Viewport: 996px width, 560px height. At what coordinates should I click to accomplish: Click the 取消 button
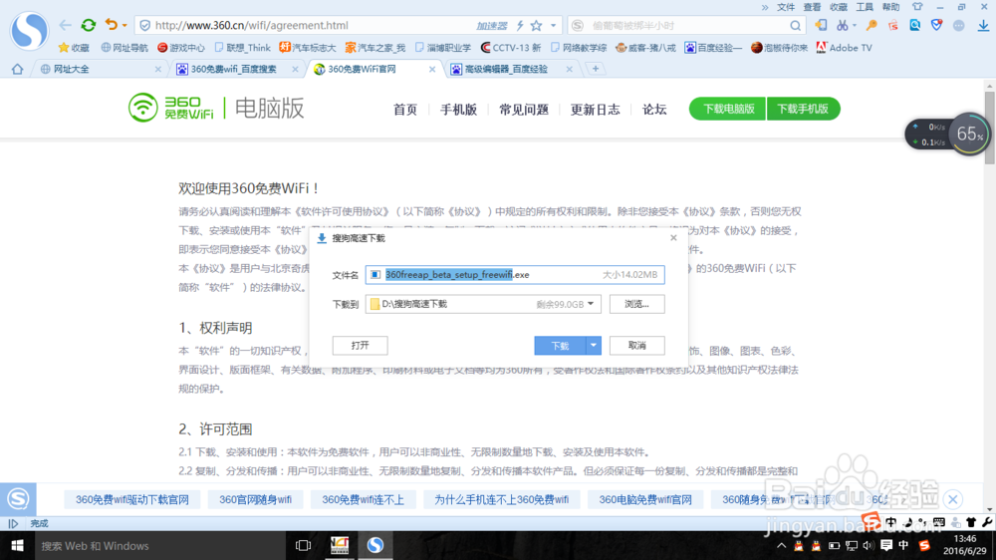click(636, 345)
